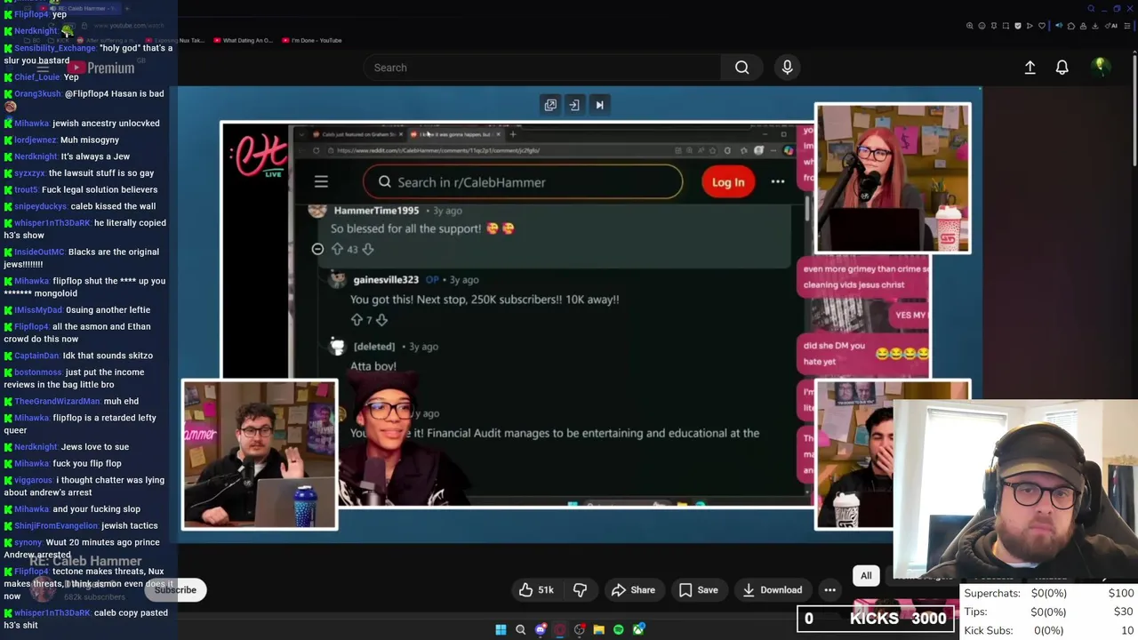Open File Explorer folder on taskbar
The height and width of the screenshot is (640, 1138).
pos(599,629)
